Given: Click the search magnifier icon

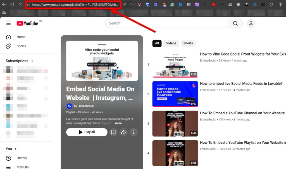Looking at the screenshot, I should tap(235, 23).
